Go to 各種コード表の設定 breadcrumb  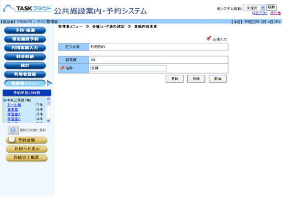click(109, 26)
